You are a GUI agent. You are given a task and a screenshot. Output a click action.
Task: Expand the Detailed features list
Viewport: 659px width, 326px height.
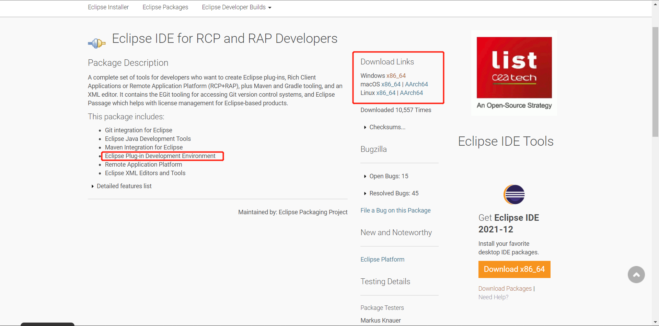(122, 186)
